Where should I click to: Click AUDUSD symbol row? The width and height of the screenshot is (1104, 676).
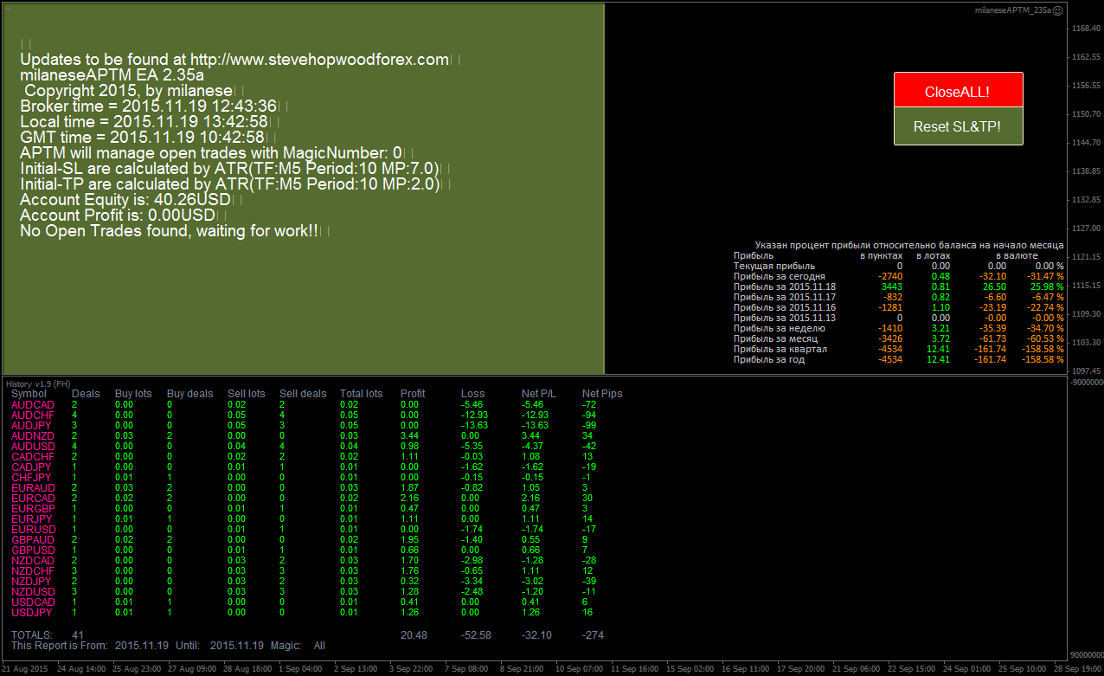point(32,447)
